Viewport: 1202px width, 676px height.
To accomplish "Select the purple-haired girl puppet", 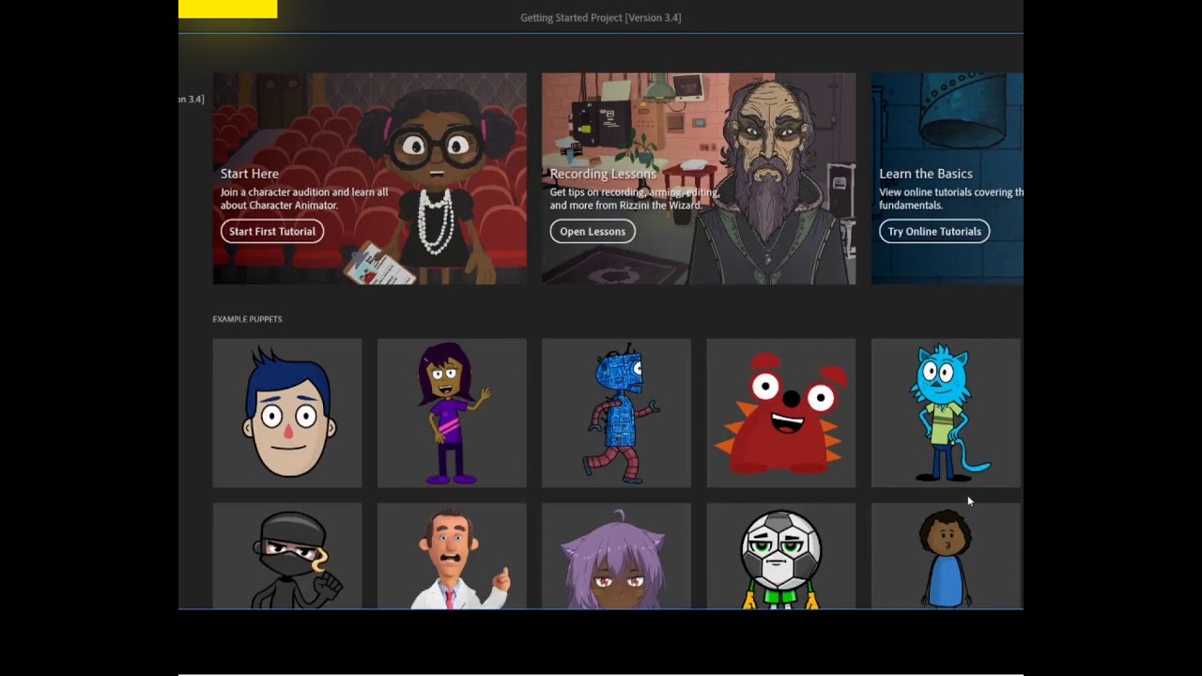I will pos(452,413).
